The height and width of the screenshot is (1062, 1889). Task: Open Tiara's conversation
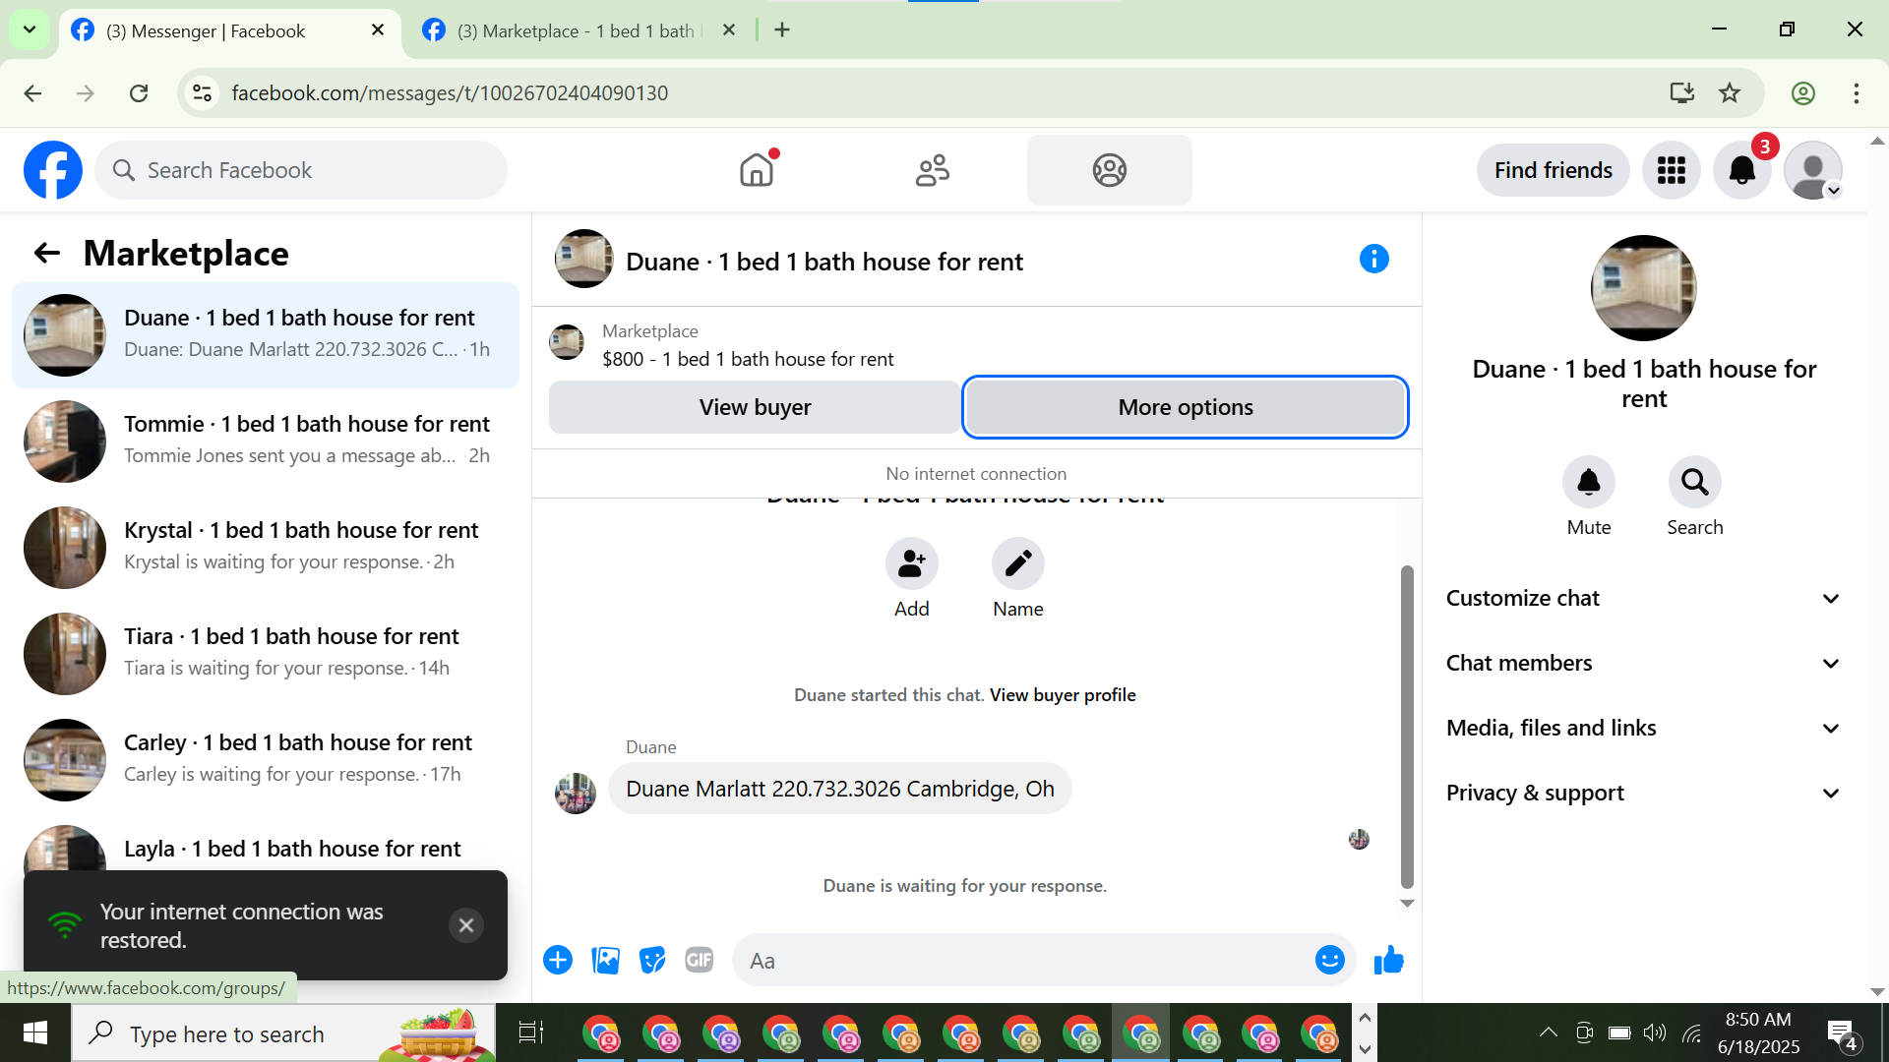266,653
